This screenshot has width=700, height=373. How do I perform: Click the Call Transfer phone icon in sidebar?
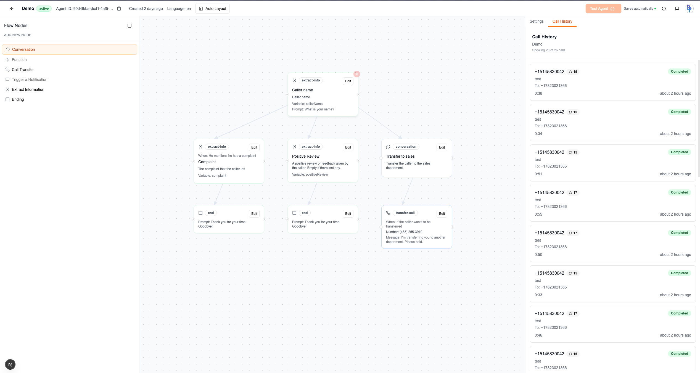click(7, 70)
